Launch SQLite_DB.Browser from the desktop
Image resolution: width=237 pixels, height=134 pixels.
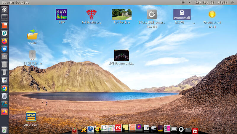152,14
